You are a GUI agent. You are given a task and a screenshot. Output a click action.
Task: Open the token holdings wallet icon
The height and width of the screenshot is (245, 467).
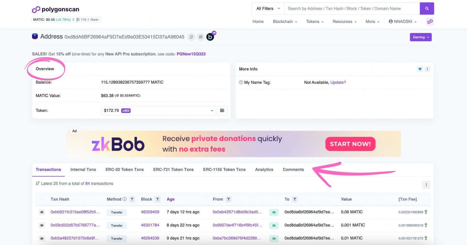(222, 111)
